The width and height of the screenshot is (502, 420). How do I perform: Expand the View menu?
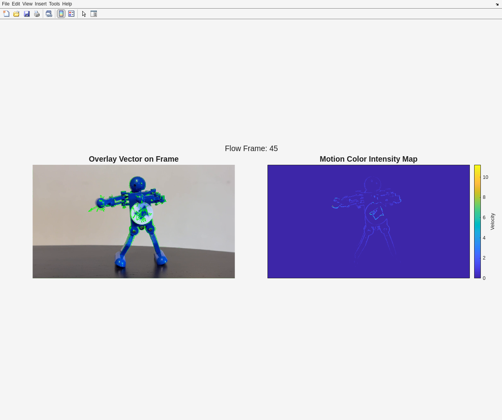click(x=27, y=4)
